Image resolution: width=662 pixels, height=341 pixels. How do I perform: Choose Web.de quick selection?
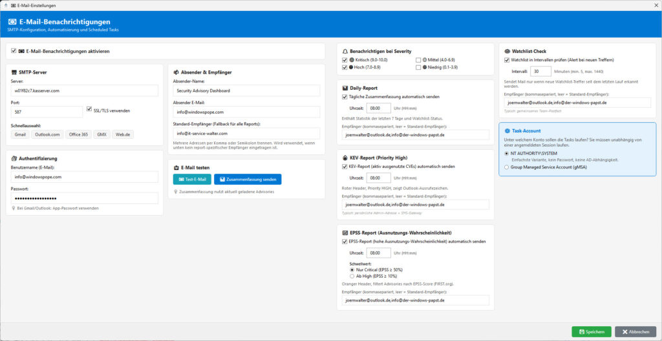[123, 134]
